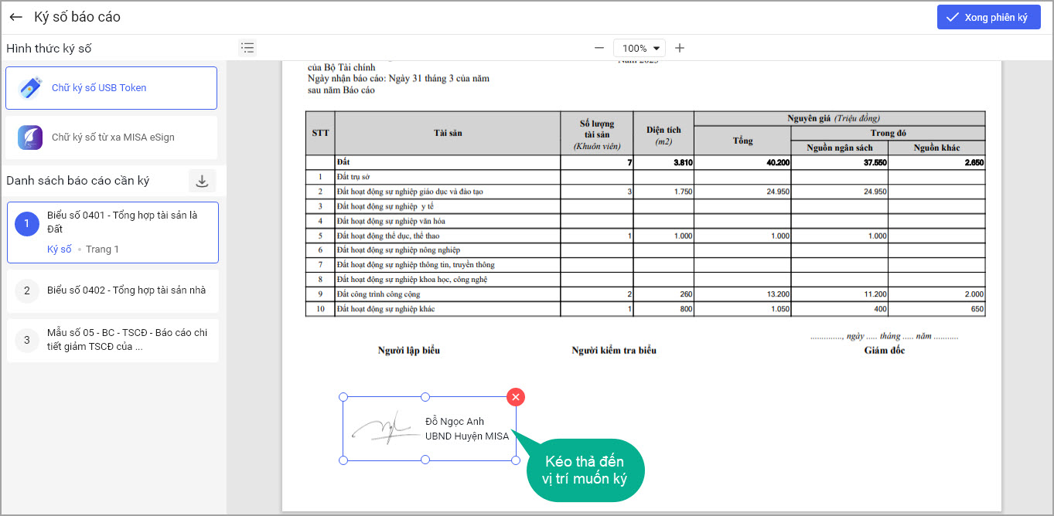The image size is (1054, 516).
Task: Click the Hình thức ký số heading
Action: coord(49,49)
